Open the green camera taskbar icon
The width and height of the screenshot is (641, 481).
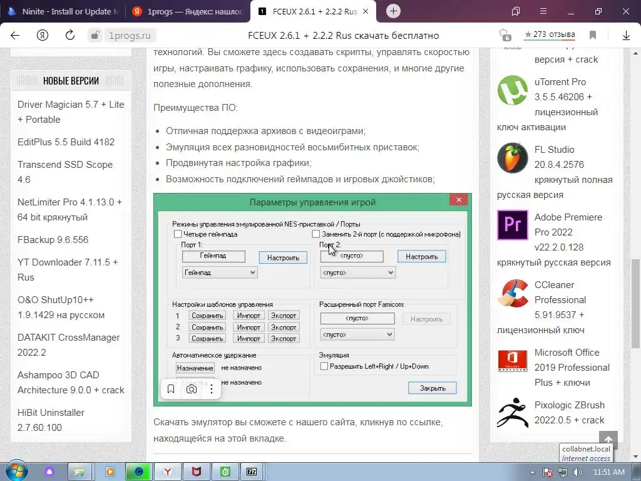click(x=225, y=472)
